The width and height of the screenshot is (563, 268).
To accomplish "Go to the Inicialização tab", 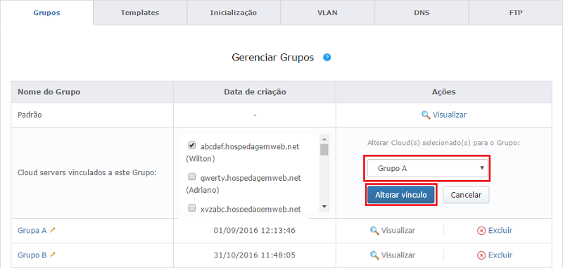I will [x=234, y=13].
